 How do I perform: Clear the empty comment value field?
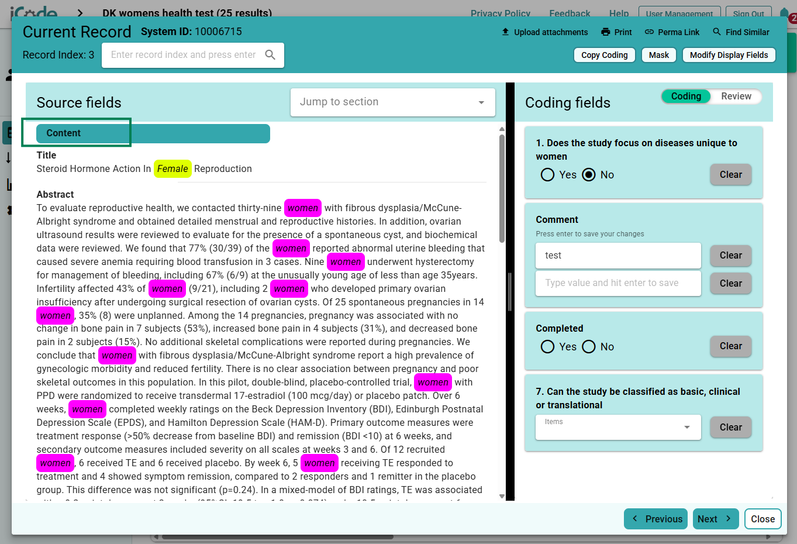(x=730, y=283)
